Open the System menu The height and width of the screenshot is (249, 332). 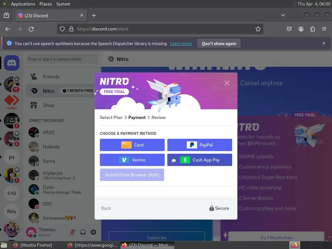(63, 4)
